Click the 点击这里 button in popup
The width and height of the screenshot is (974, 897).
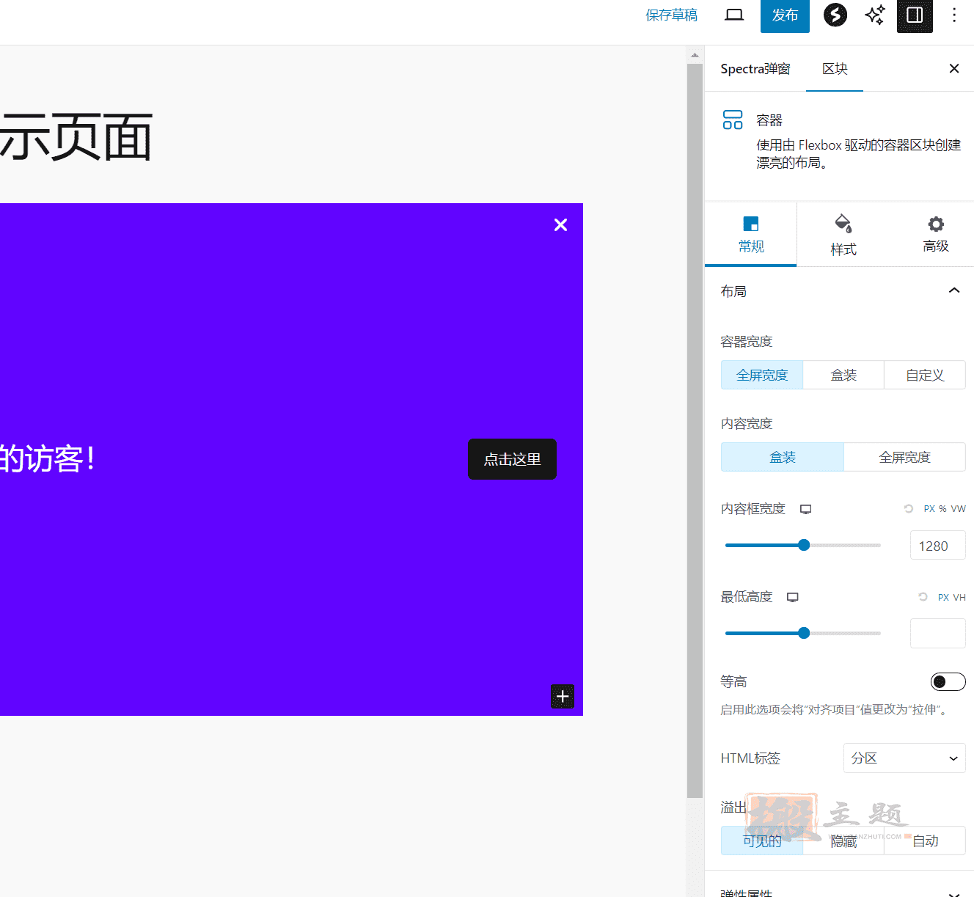tap(512, 459)
